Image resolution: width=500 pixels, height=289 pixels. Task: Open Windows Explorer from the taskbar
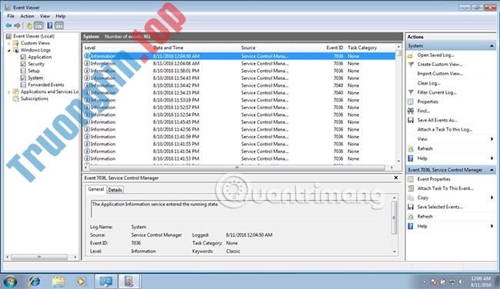[x=58, y=281]
